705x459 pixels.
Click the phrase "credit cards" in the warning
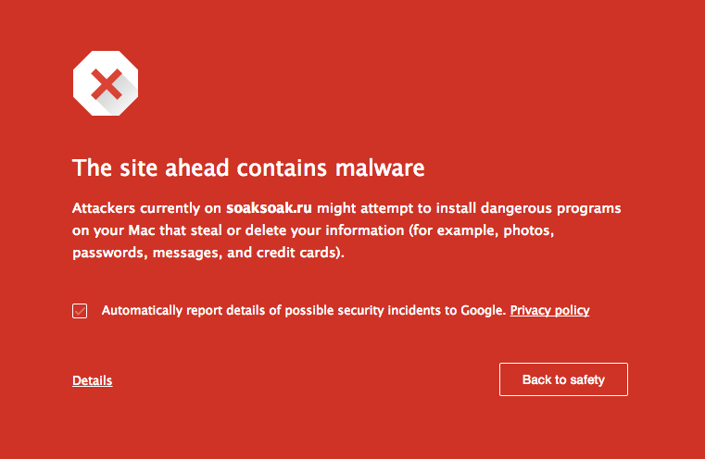pyautogui.click(x=301, y=252)
